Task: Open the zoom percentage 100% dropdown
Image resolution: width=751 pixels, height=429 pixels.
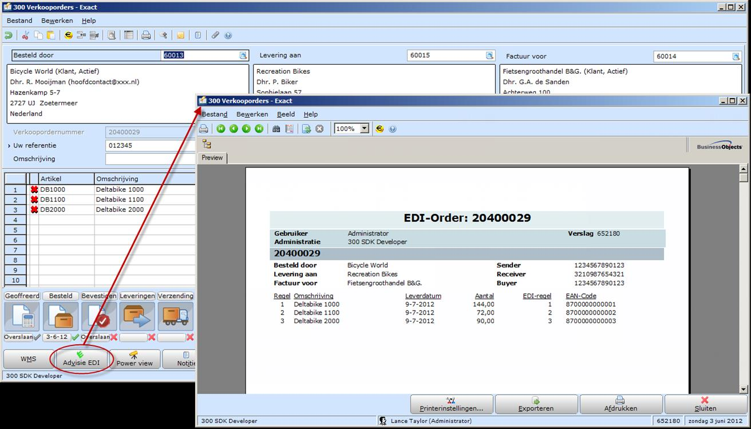Action: (x=365, y=129)
